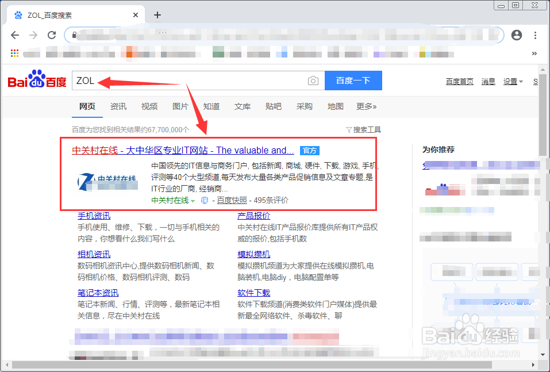Click the result count text 67,700,000个

pos(168,130)
